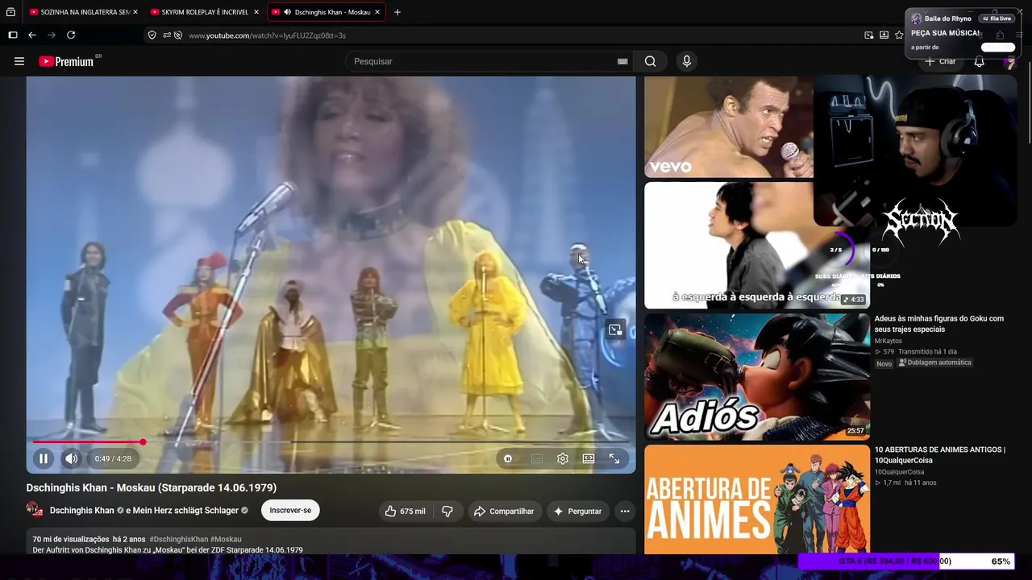Open the ABERTURA DE ANIMES thumbnail

(757, 499)
